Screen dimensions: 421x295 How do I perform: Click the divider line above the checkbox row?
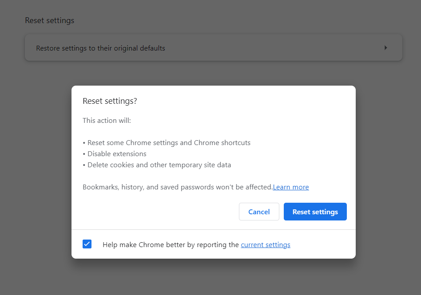pos(213,229)
